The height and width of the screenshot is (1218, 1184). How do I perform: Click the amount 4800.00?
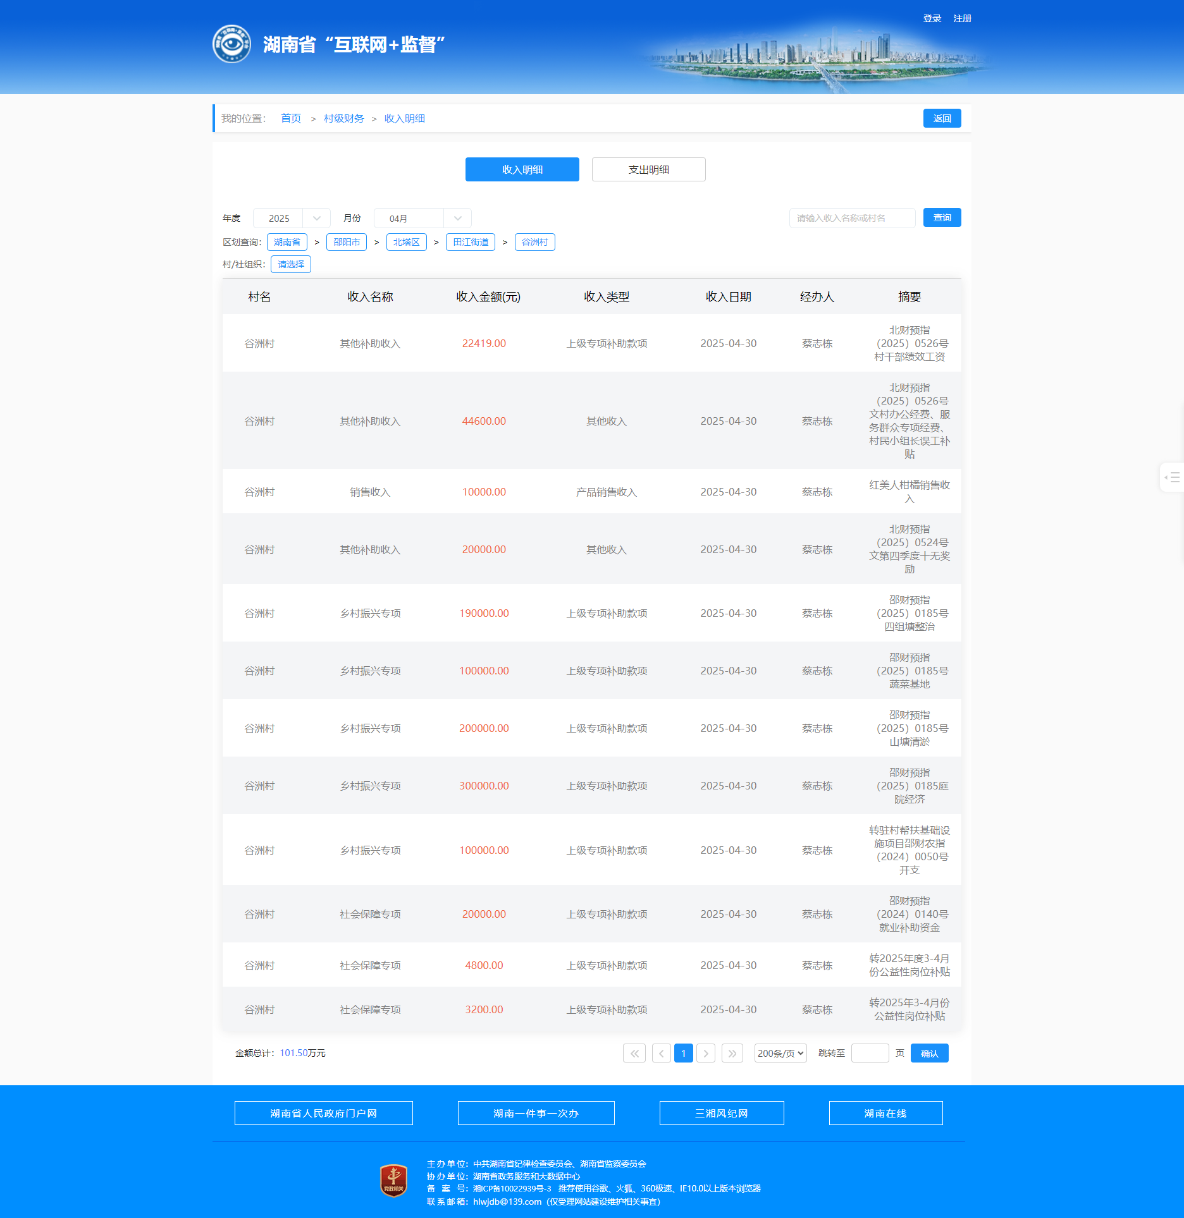484,965
